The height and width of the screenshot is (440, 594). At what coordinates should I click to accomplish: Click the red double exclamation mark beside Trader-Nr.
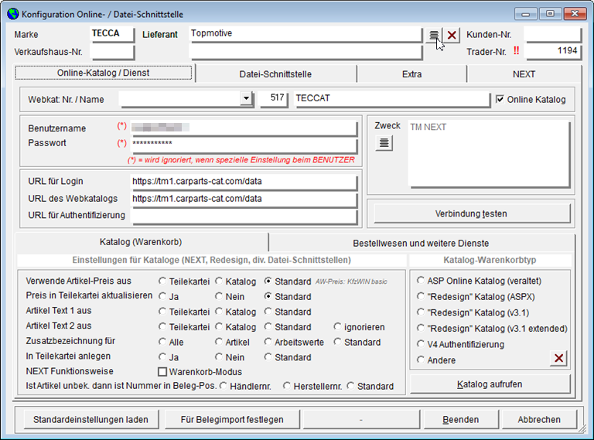pos(516,50)
